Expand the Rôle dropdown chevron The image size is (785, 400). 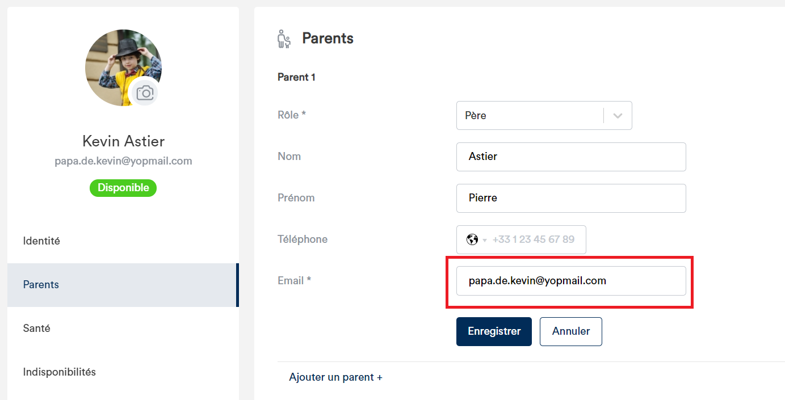pos(618,116)
